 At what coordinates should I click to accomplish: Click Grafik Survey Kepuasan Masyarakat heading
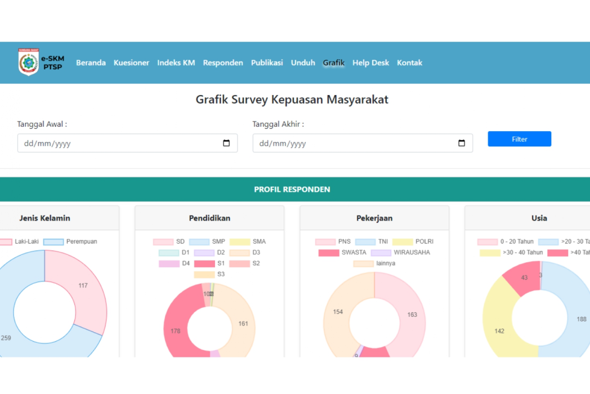(292, 100)
